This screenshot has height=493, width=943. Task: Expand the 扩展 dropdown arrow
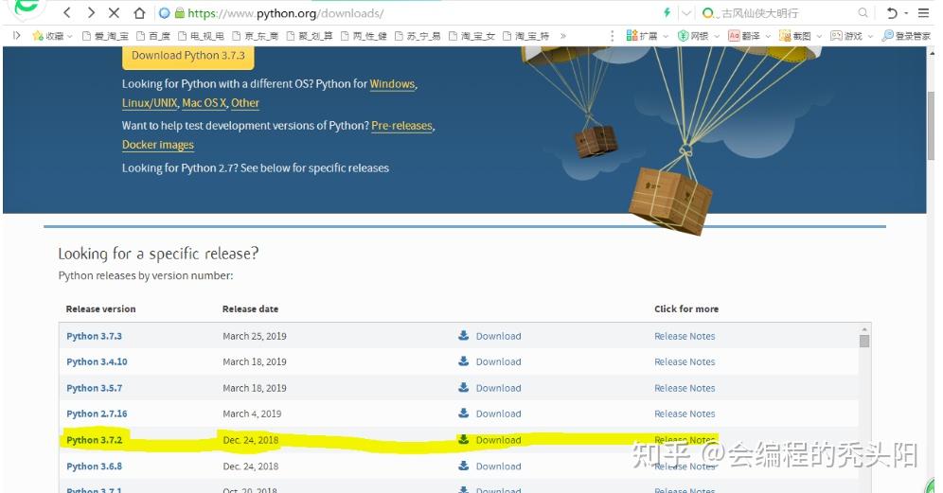666,37
